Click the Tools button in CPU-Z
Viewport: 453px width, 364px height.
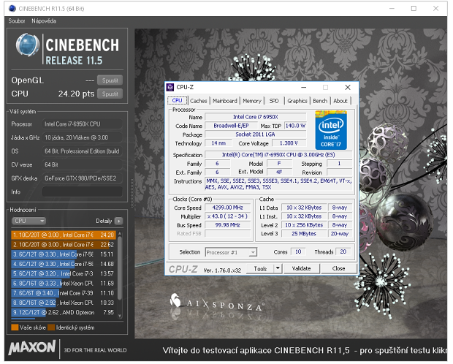[x=260, y=268]
